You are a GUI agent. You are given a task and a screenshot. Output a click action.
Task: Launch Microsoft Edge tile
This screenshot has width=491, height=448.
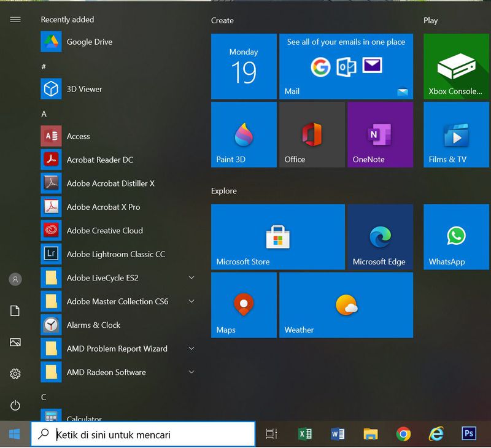point(381,237)
